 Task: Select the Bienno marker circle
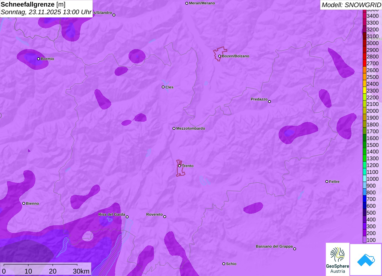(24, 203)
